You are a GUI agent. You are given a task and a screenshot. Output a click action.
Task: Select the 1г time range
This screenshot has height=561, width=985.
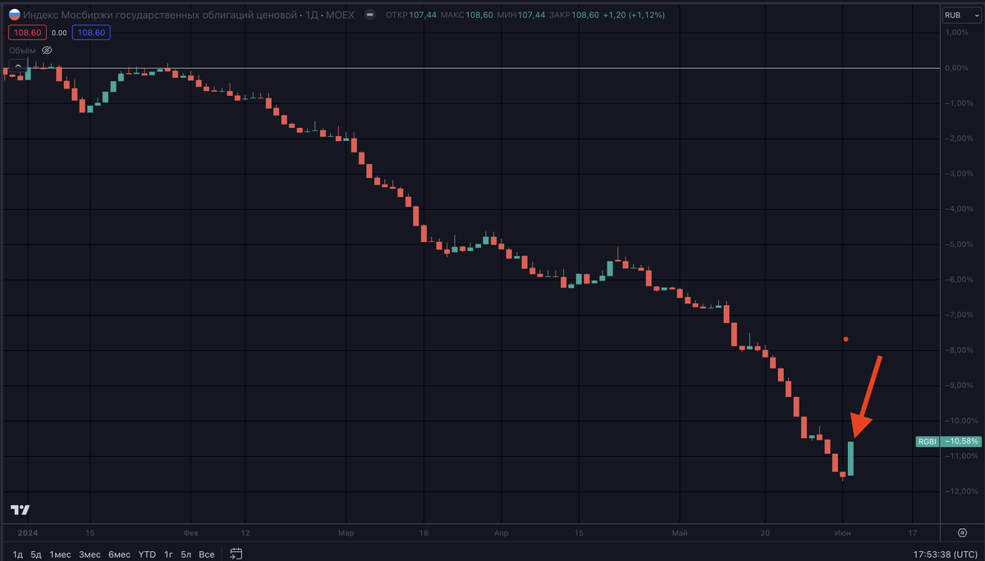tap(168, 554)
